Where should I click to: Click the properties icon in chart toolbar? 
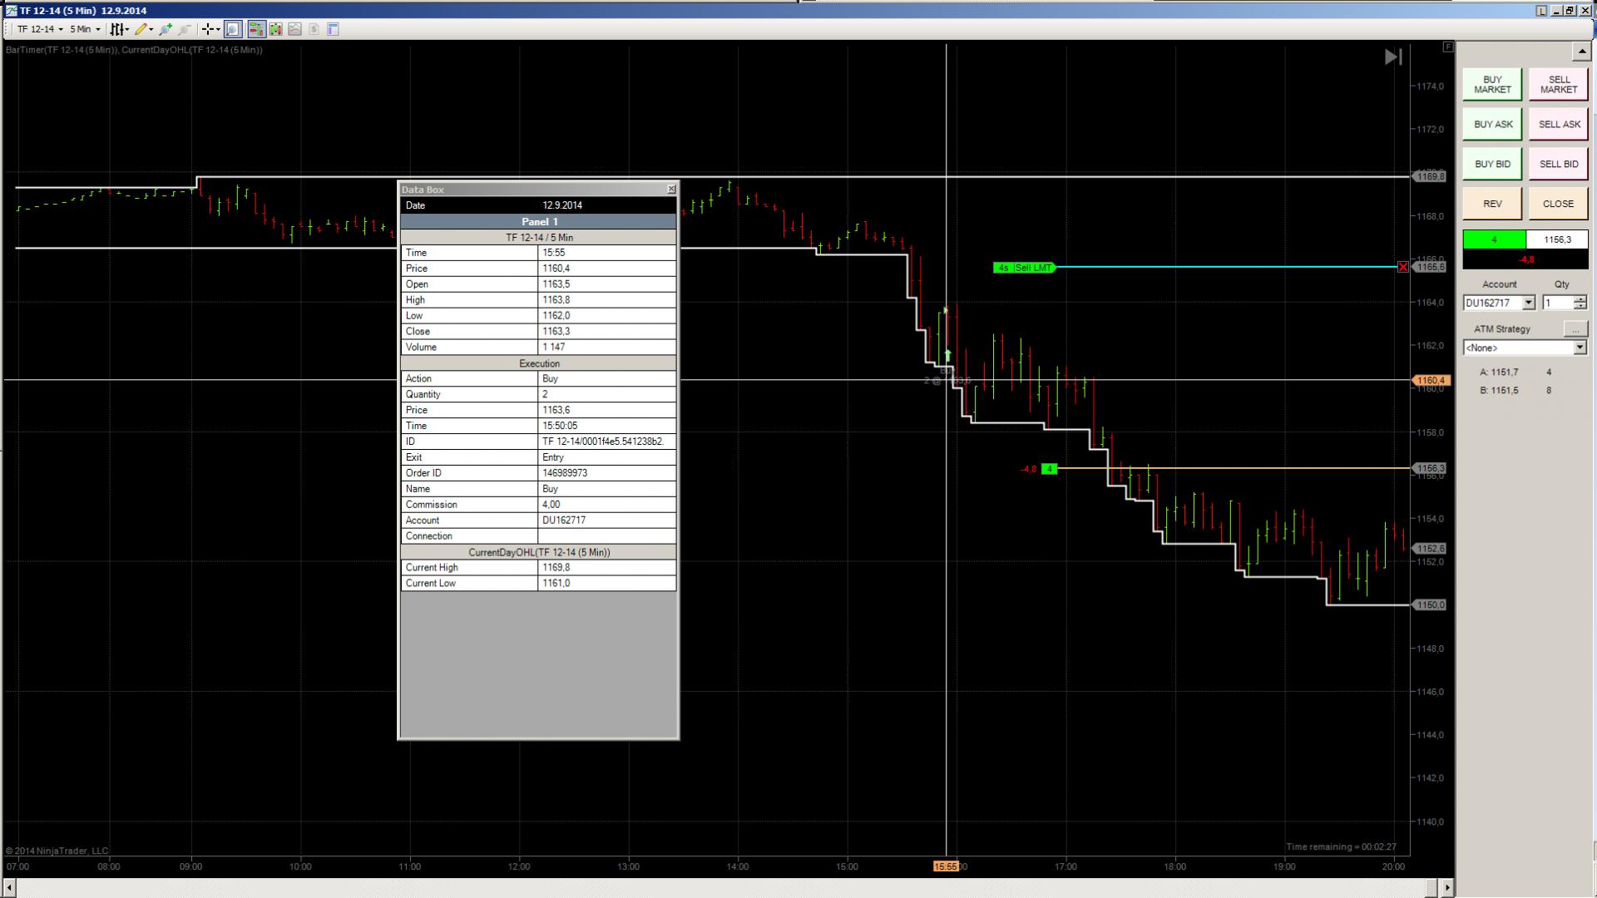click(x=333, y=29)
